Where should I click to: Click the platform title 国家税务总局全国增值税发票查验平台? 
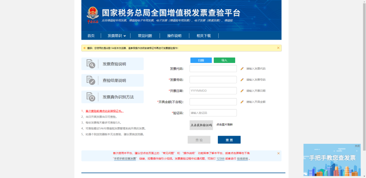pos(171,13)
